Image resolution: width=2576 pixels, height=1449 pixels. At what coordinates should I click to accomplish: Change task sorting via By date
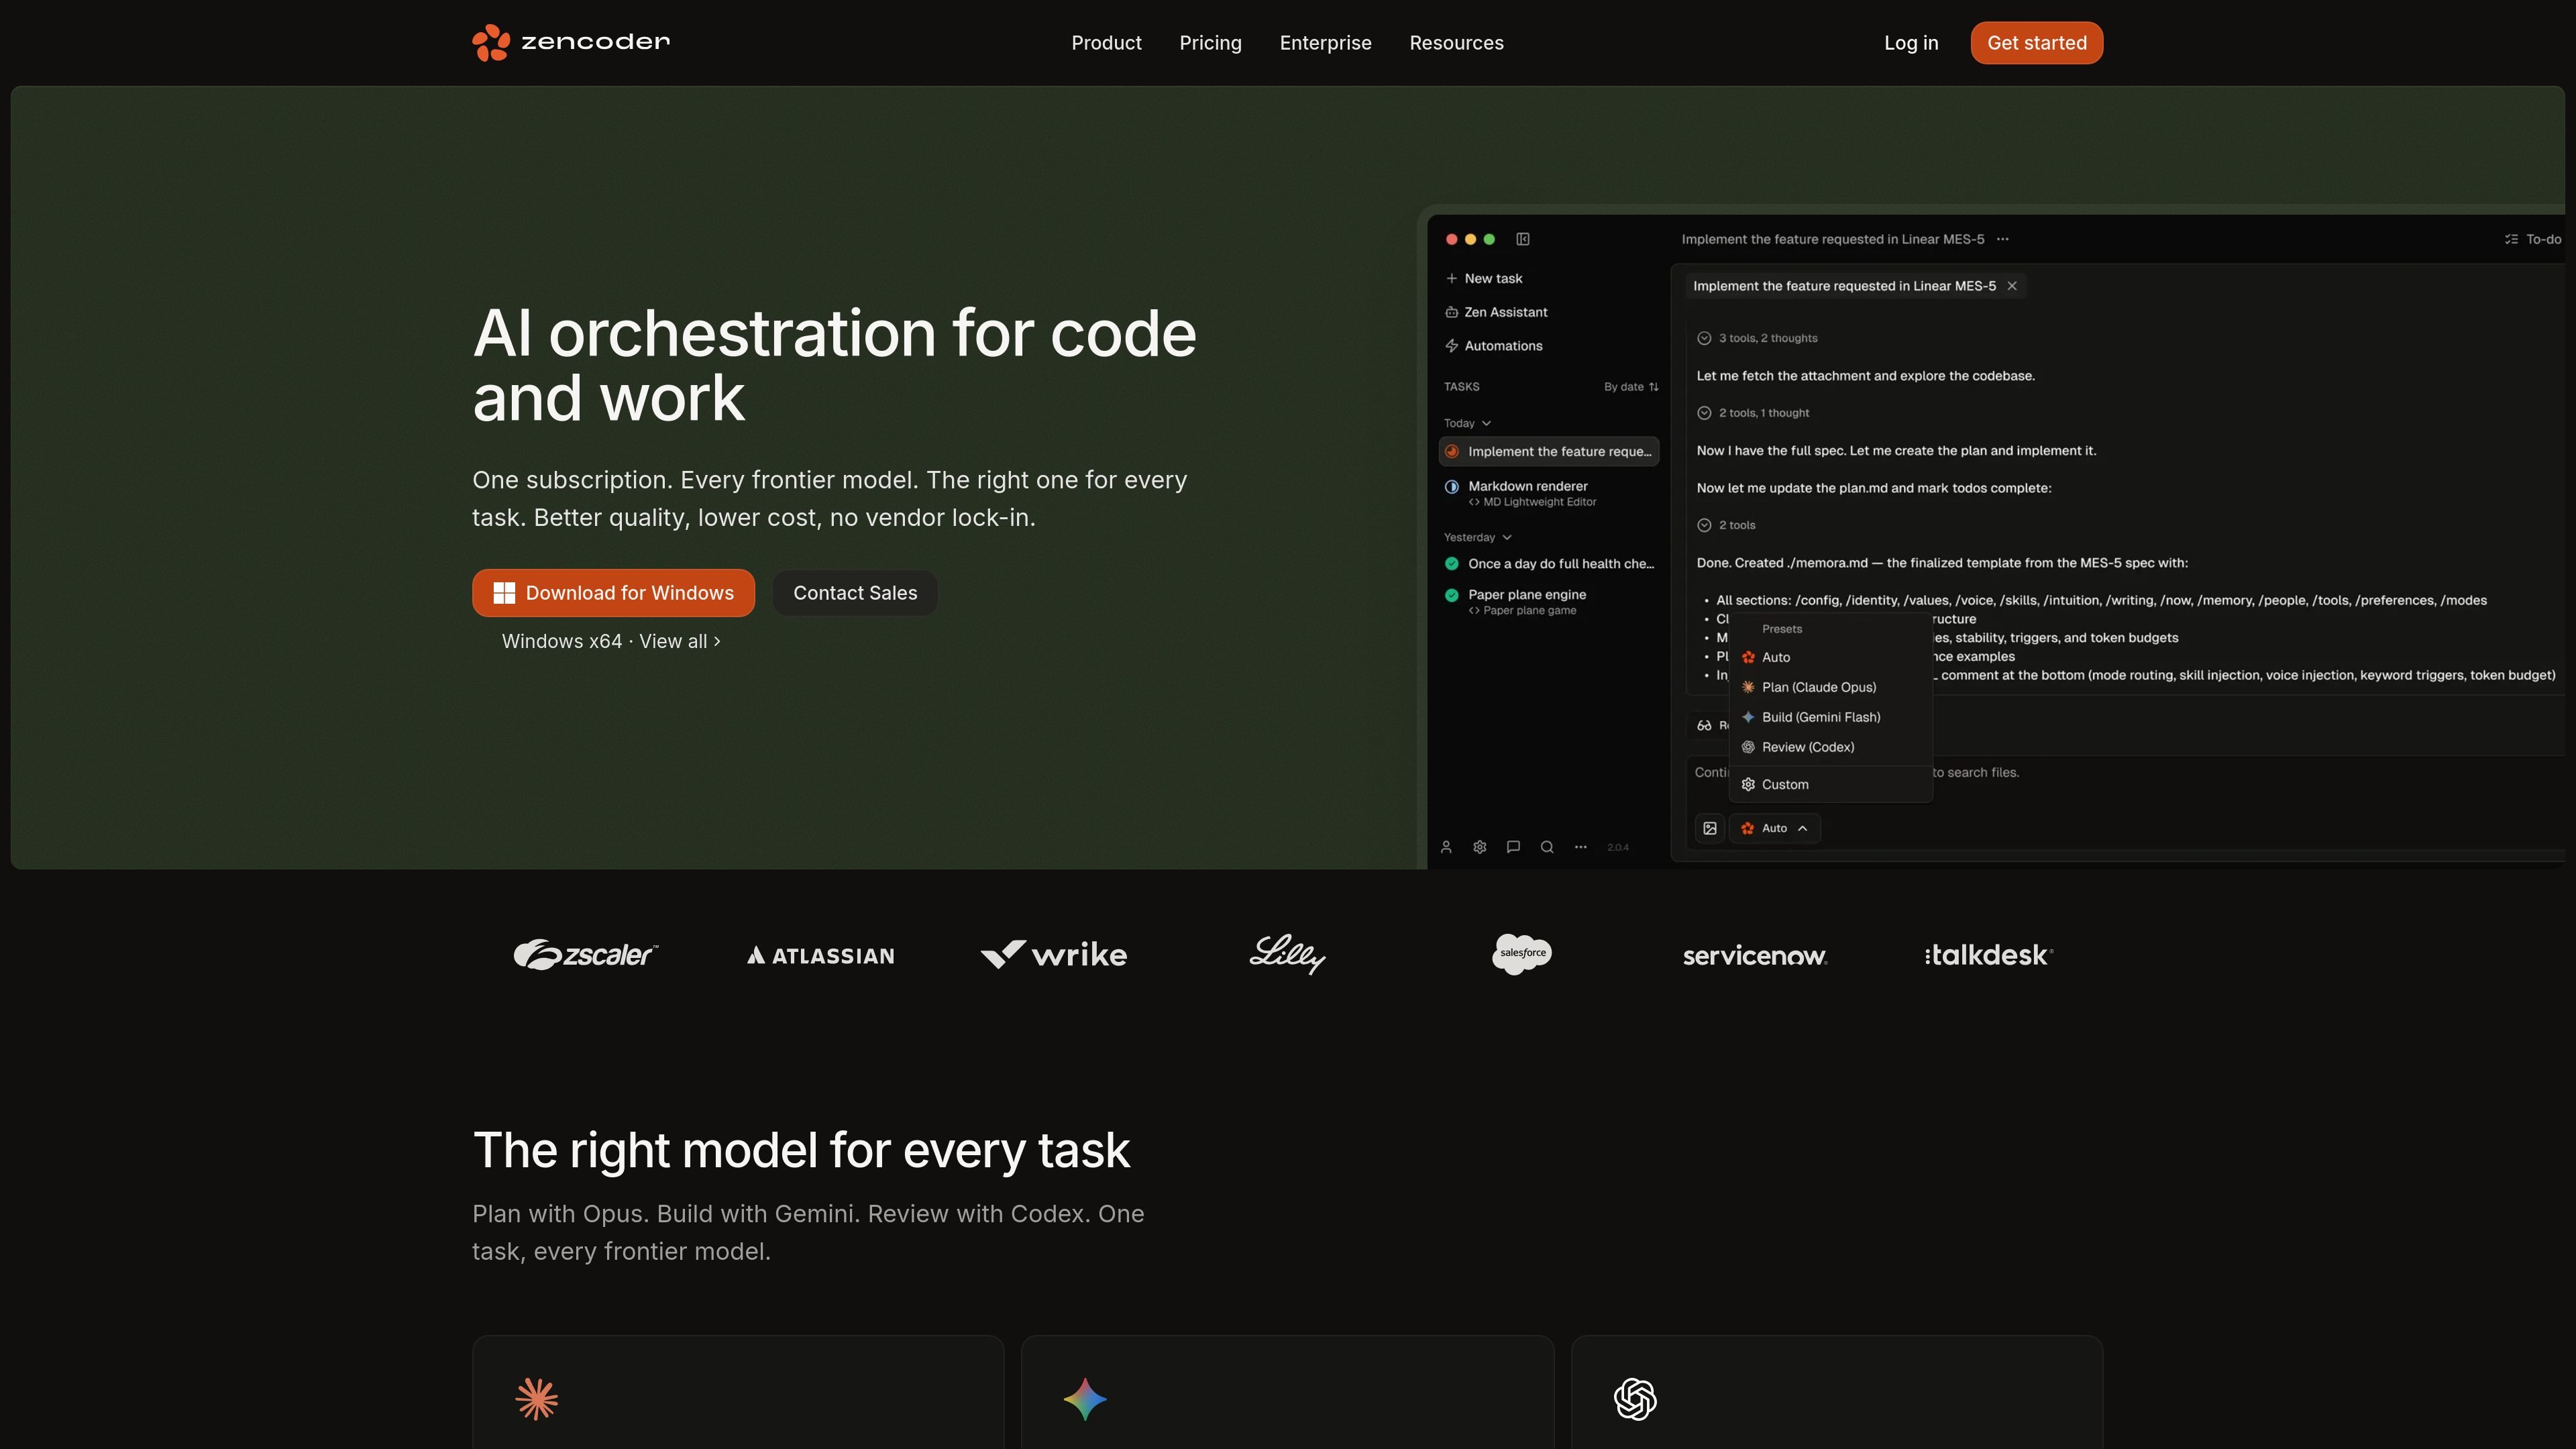pyautogui.click(x=1631, y=387)
